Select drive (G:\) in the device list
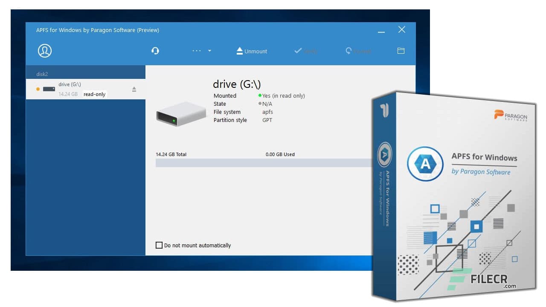 pos(77,89)
